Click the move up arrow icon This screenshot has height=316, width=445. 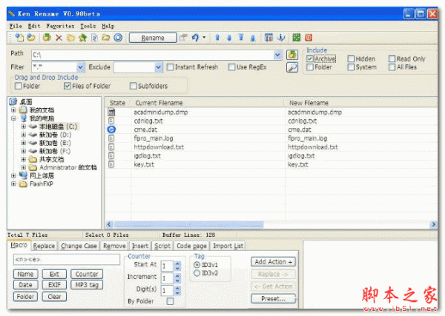[x=217, y=38]
